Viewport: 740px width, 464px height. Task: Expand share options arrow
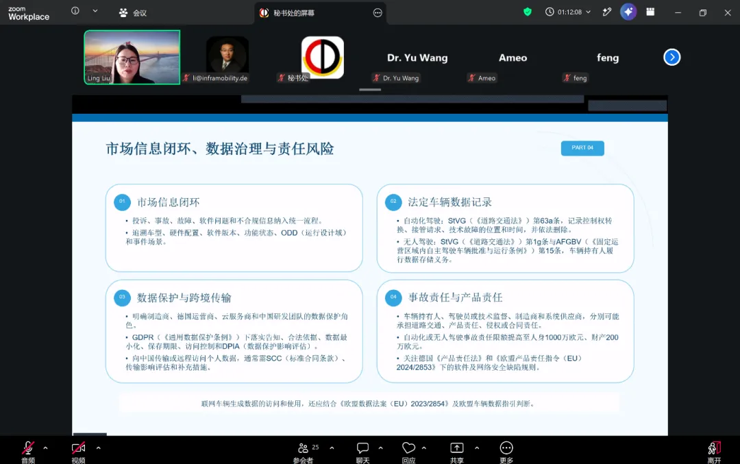[477, 448]
